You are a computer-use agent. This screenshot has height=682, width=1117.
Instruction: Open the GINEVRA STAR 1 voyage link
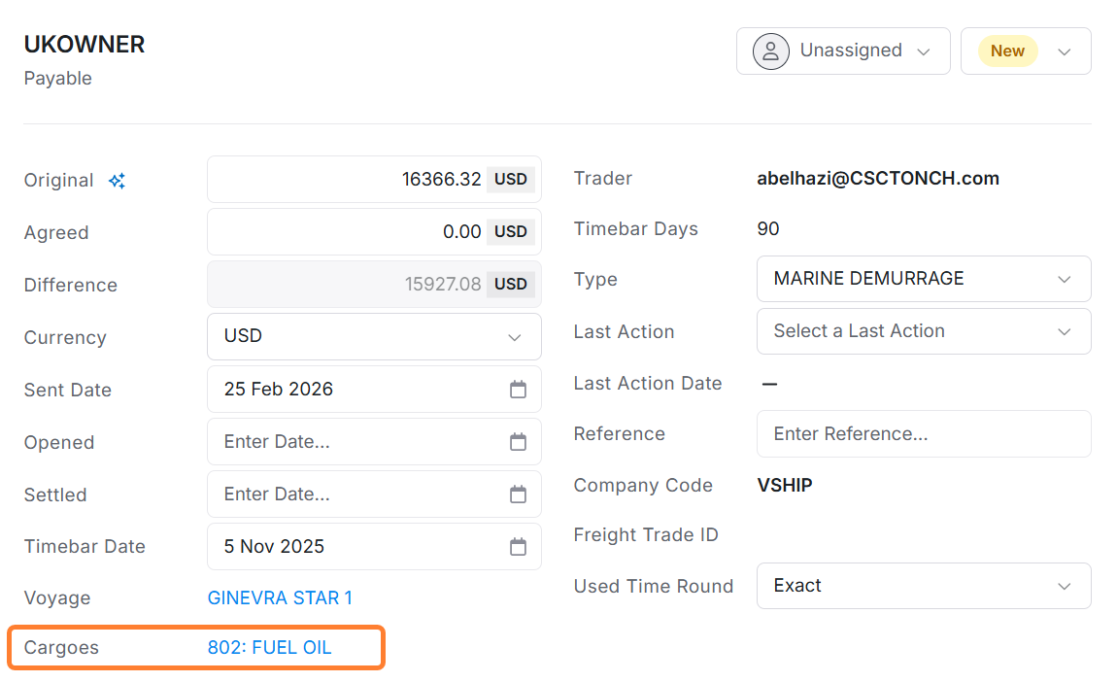click(x=280, y=597)
